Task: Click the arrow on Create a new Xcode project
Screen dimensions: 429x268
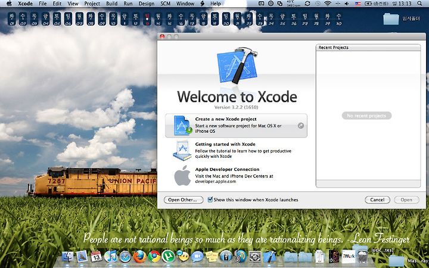Action: (301, 126)
